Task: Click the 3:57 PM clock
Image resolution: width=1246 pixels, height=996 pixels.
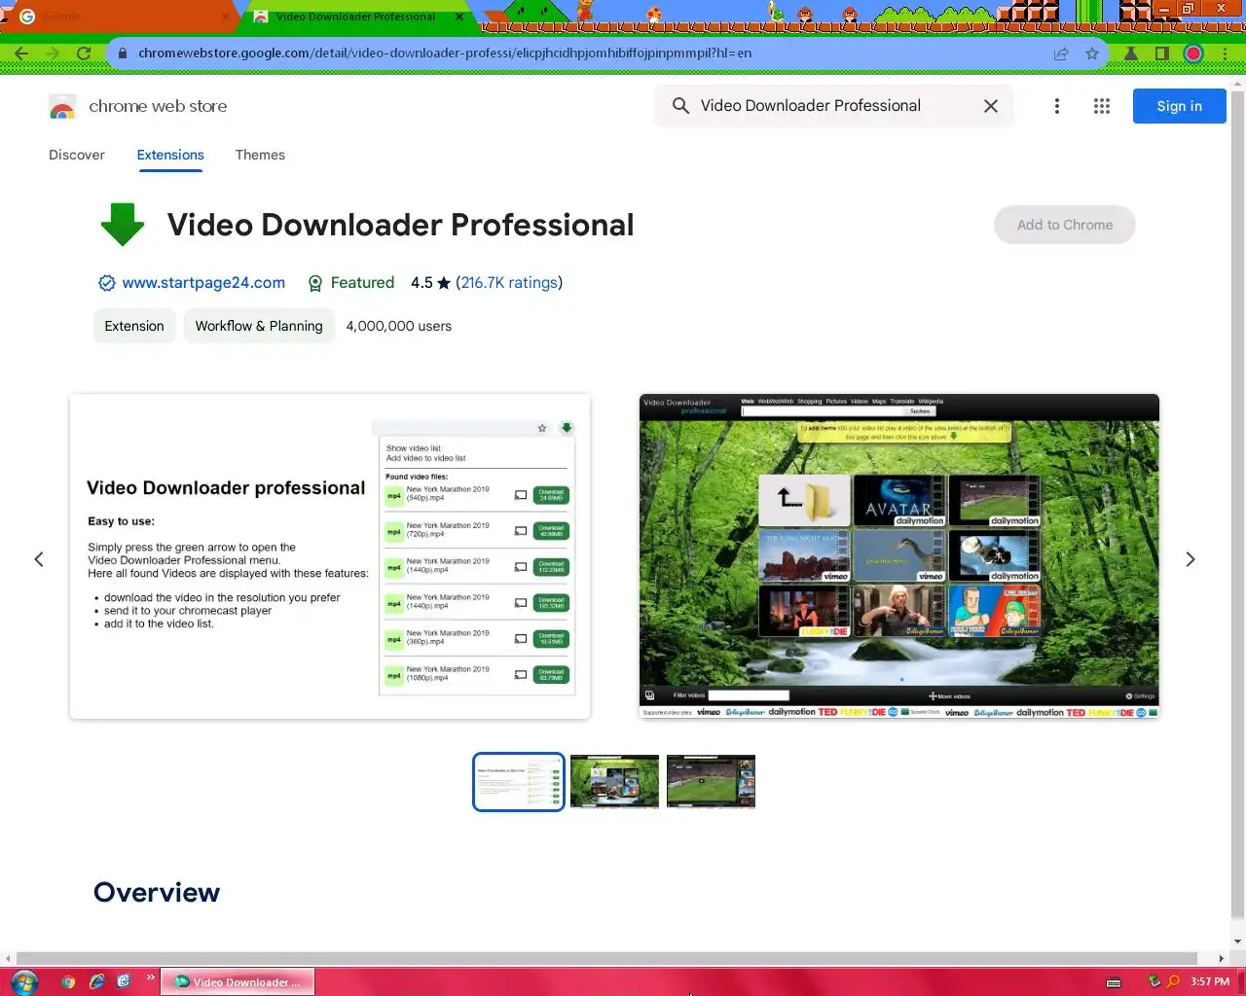Action: pos(1210,981)
